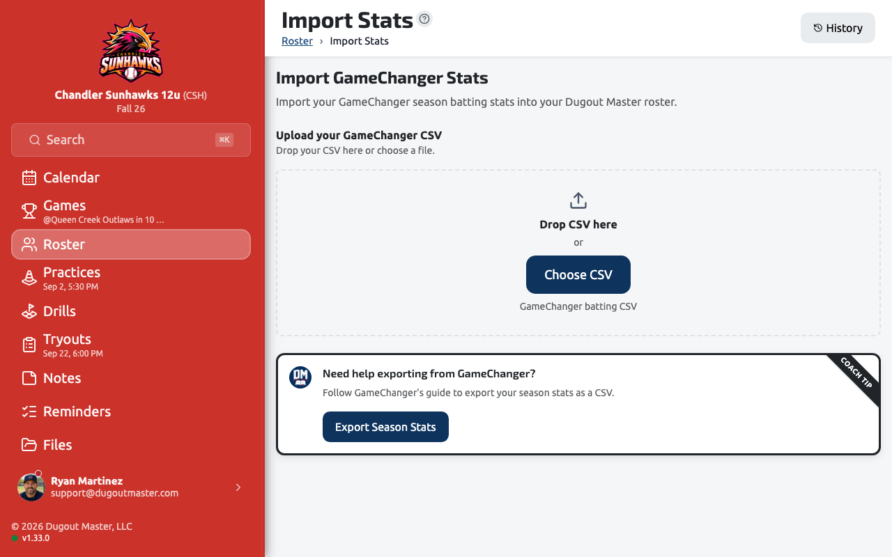This screenshot has width=892, height=557.
Task: Click the help question mark beside Import Stats
Action: (424, 19)
